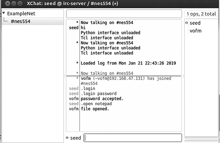Focus the message input box

tap(133, 138)
